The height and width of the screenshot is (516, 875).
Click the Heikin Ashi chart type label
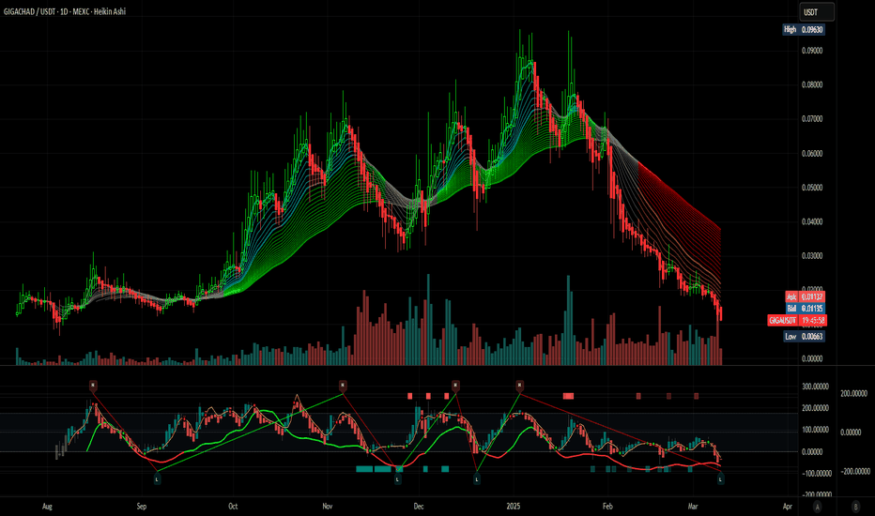coord(109,11)
